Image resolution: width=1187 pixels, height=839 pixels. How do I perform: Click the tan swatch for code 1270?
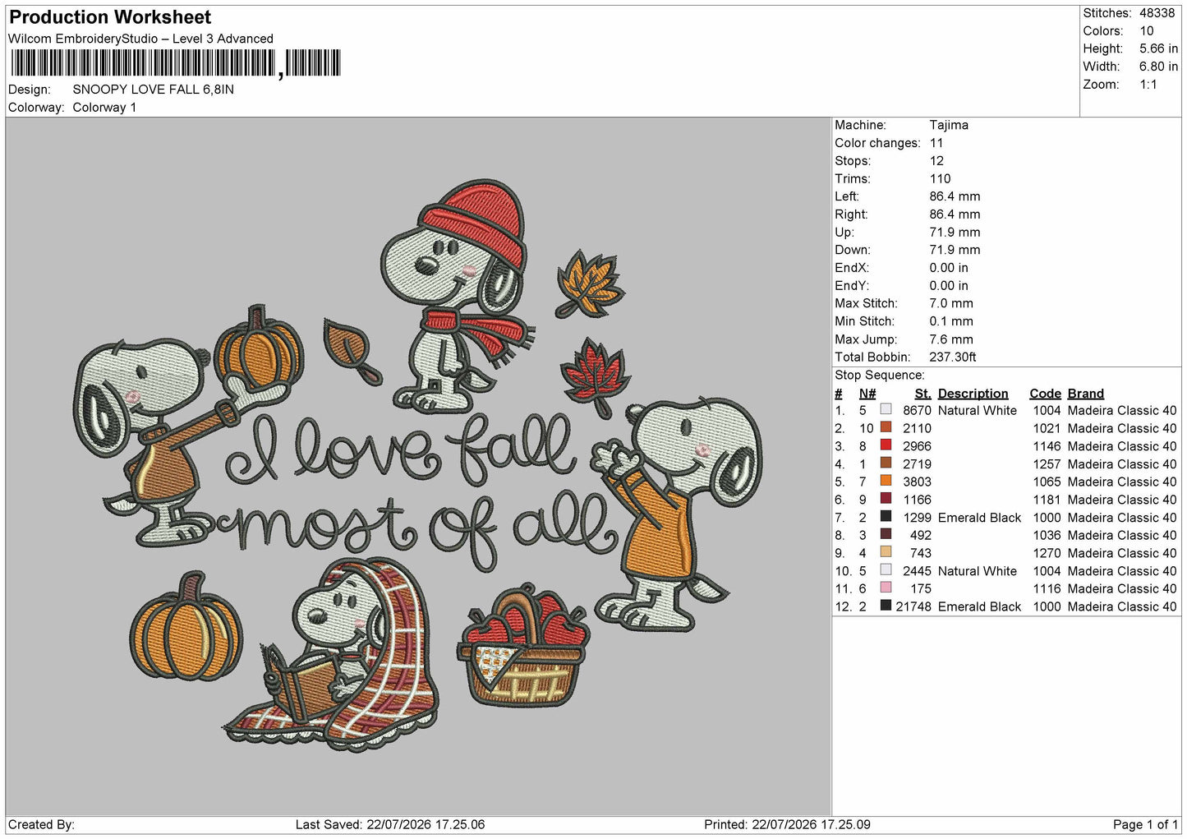tap(886, 552)
